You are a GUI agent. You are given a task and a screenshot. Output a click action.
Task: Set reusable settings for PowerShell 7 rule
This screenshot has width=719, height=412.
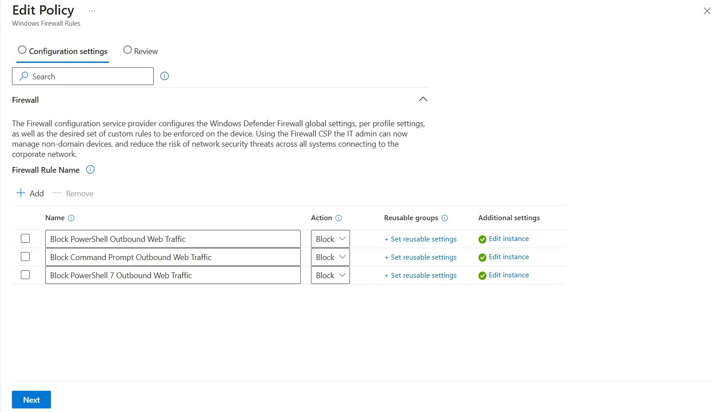click(x=420, y=276)
